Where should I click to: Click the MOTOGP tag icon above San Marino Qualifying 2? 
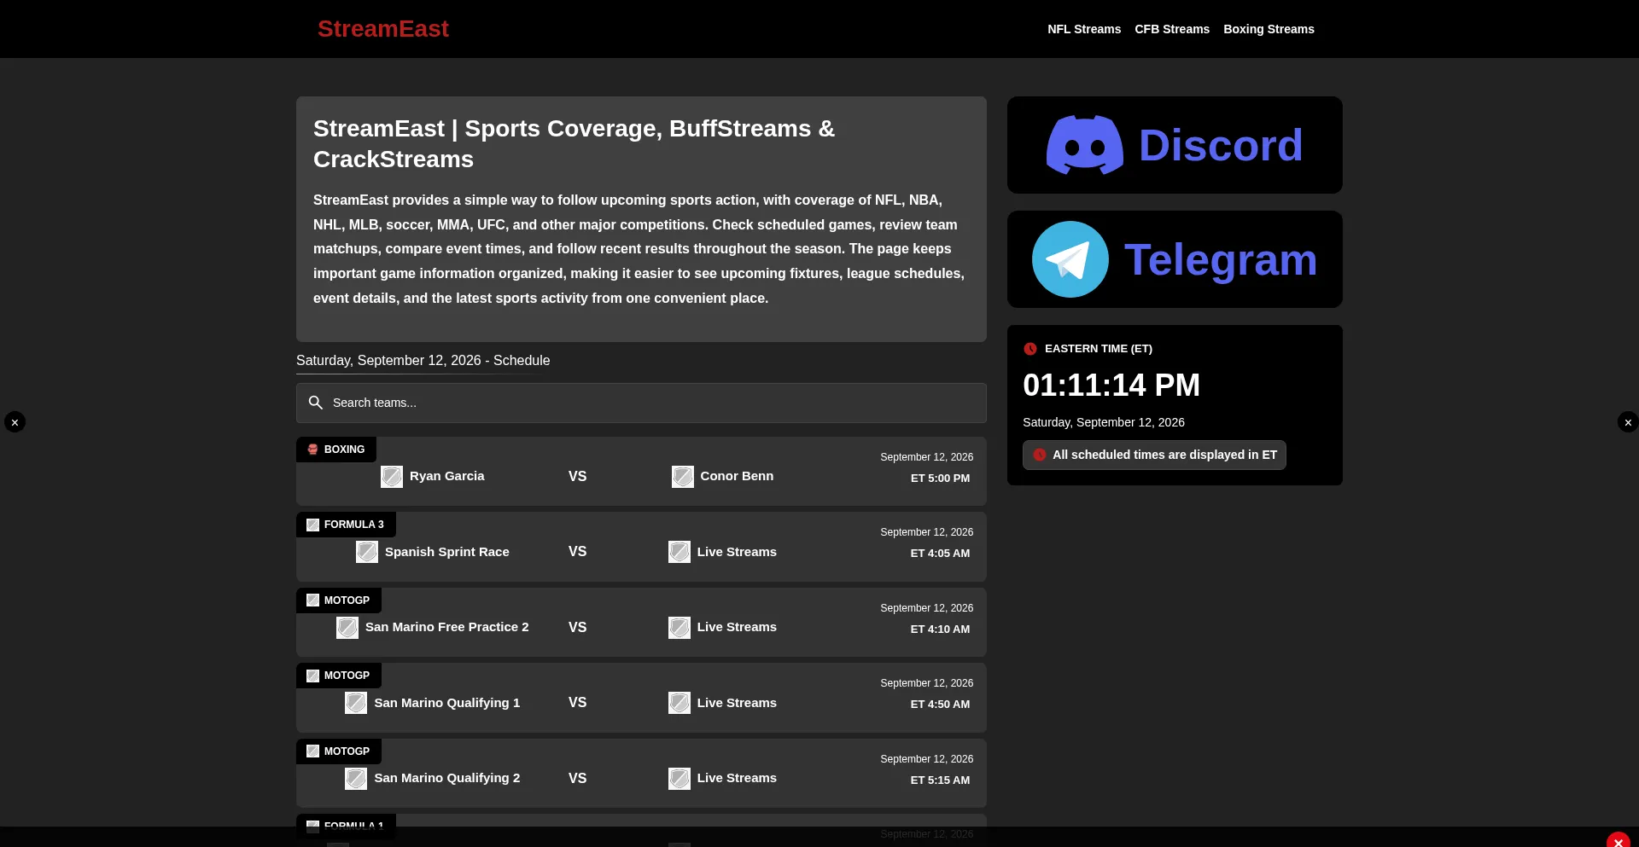pyautogui.click(x=313, y=751)
